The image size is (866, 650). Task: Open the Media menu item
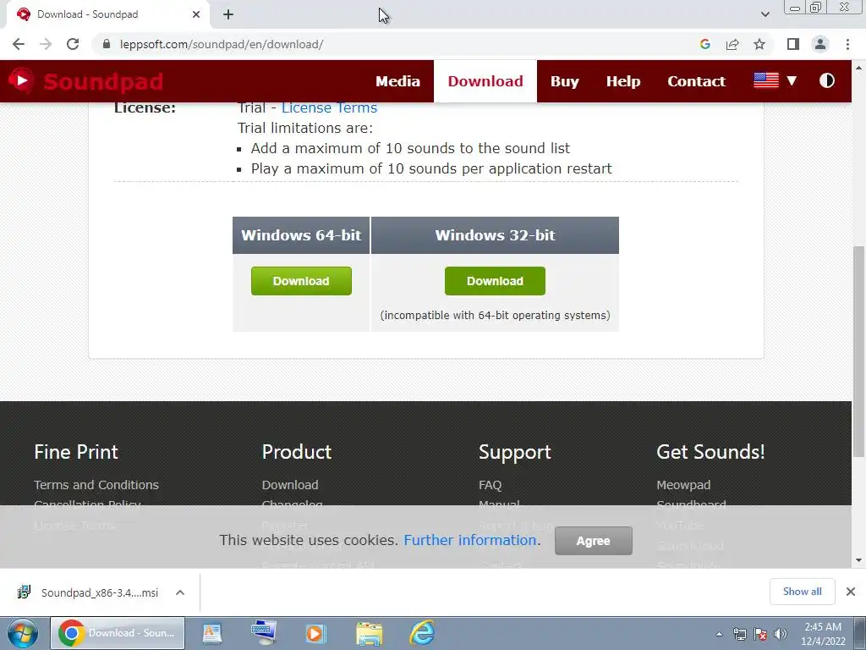[397, 81]
